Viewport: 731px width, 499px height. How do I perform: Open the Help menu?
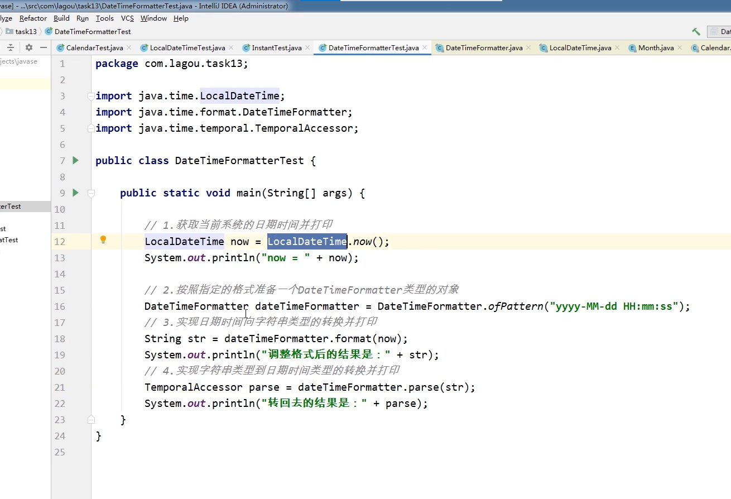[x=181, y=18]
